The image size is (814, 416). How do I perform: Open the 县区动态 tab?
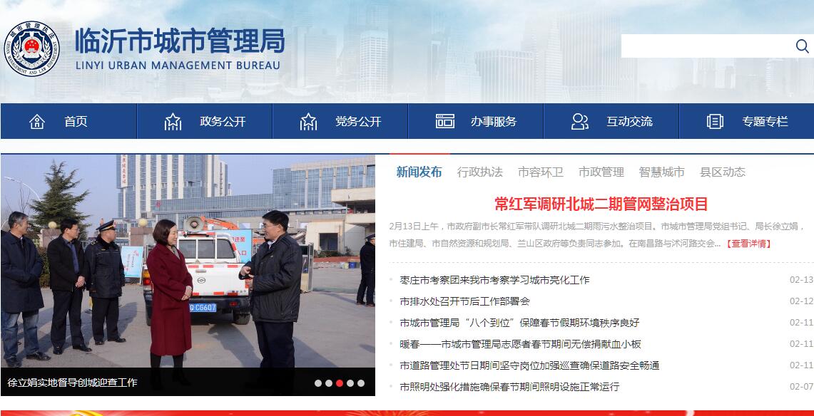click(722, 172)
